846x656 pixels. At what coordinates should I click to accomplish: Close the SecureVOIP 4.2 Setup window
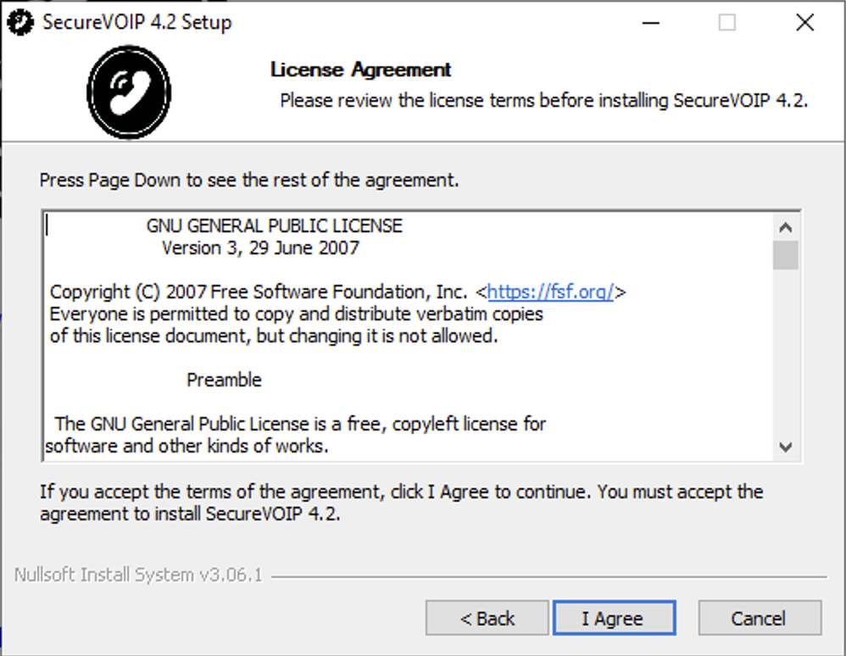pyautogui.click(x=805, y=23)
